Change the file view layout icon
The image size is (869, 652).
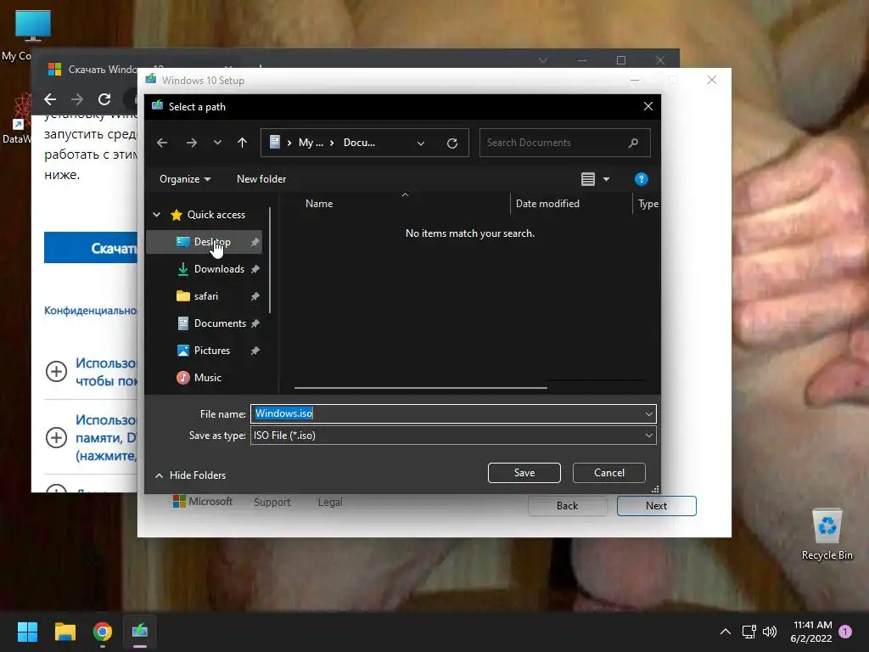point(588,179)
